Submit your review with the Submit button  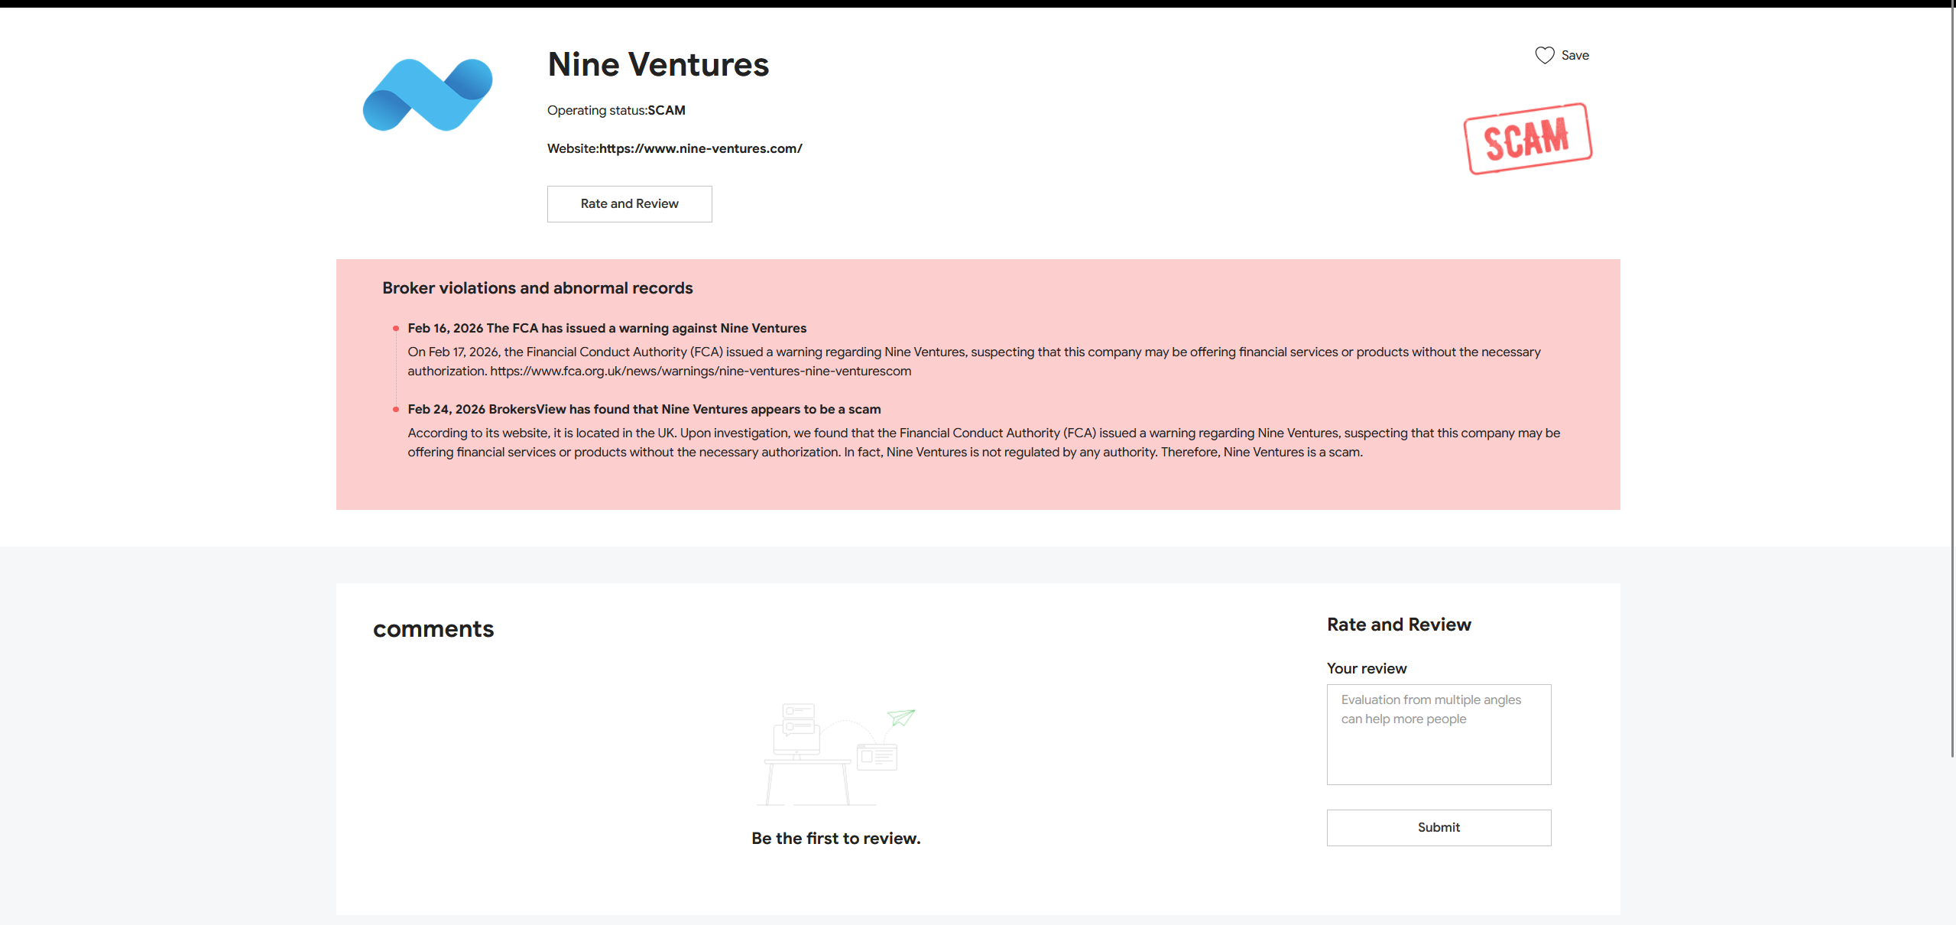pos(1438,827)
